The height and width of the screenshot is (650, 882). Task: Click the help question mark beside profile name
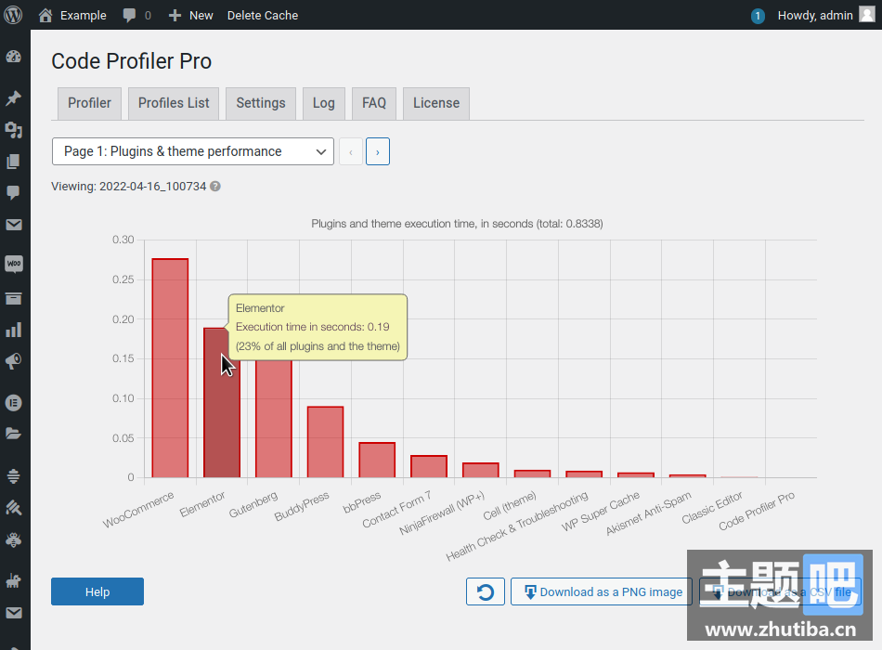click(x=215, y=187)
